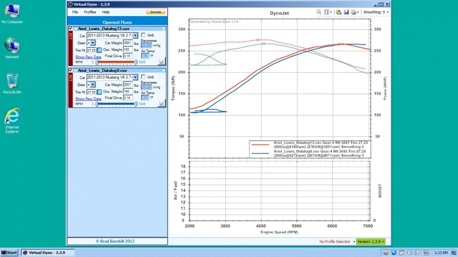This screenshot has height=257, width=458.
Task: Click the printer icon in toolbar
Action: tap(353, 12)
